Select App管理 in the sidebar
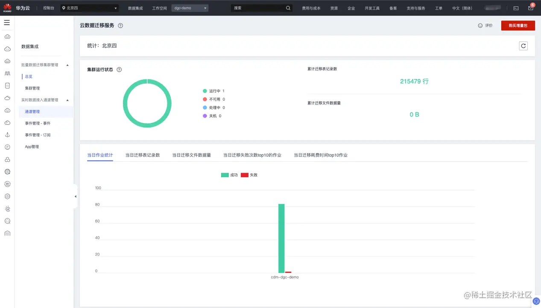 pyautogui.click(x=32, y=147)
